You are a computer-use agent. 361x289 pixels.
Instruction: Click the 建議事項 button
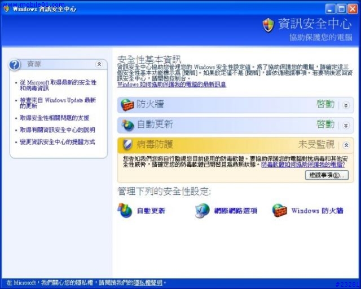327,175
